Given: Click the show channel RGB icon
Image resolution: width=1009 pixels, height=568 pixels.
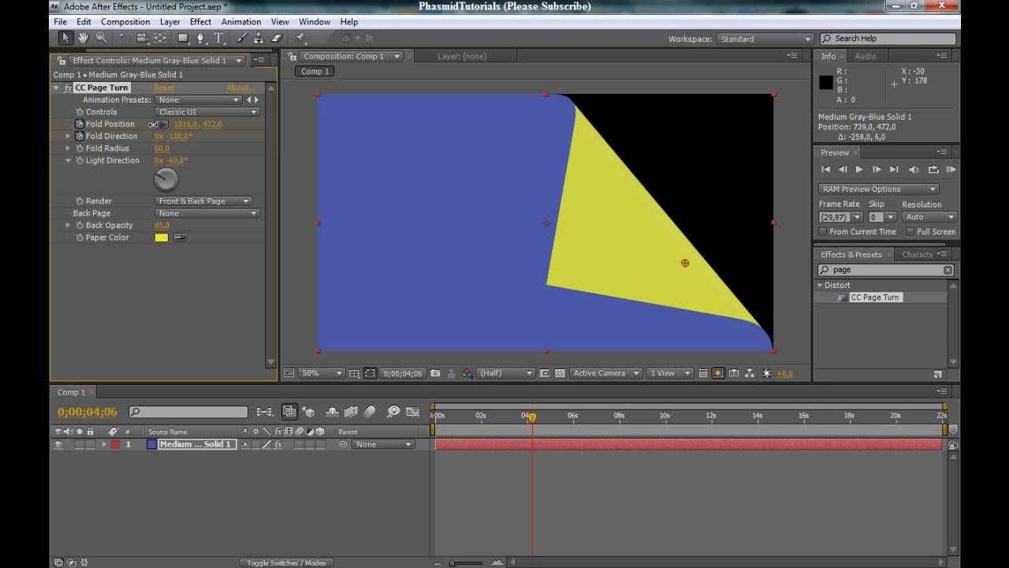Looking at the screenshot, I should tap(467, 373).
